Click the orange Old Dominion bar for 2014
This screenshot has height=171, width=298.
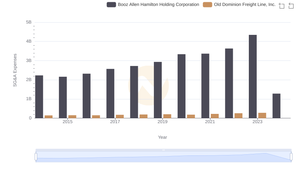pyautogui.click(x=49, y=117)
